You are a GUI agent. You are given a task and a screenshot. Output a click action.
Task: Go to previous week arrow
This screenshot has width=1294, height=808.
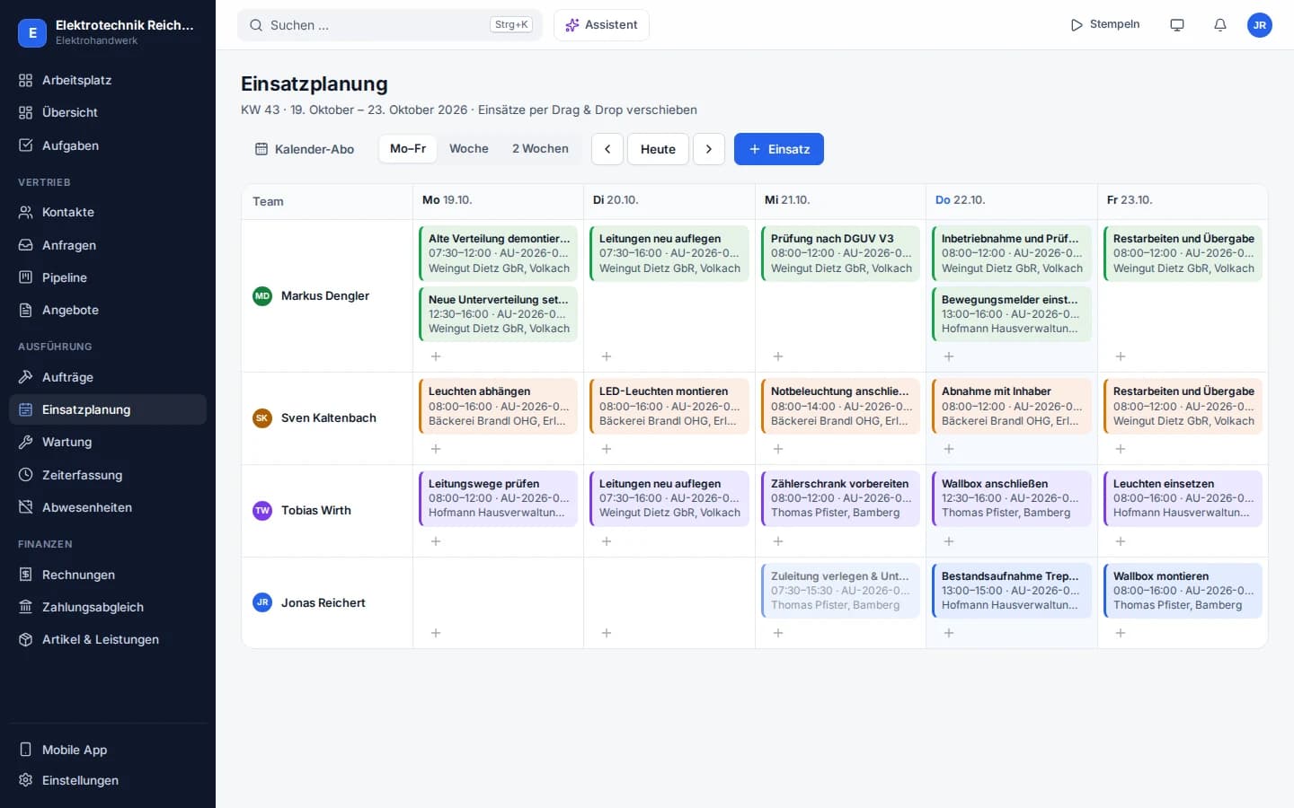tap(607, 149)
